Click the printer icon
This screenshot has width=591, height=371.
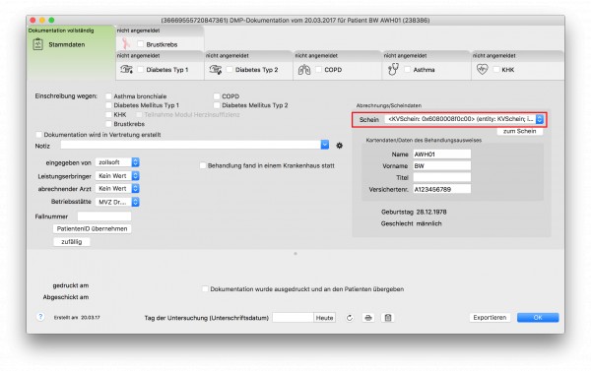[x=368, y=318]
